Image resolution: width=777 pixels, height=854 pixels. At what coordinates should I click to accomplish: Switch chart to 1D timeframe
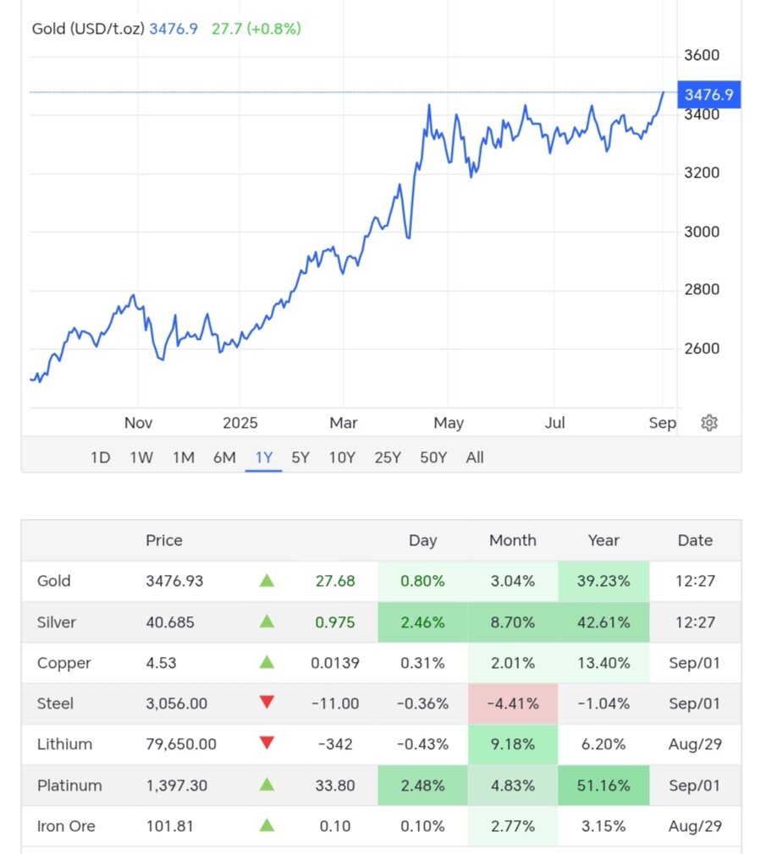pos(100,457)
